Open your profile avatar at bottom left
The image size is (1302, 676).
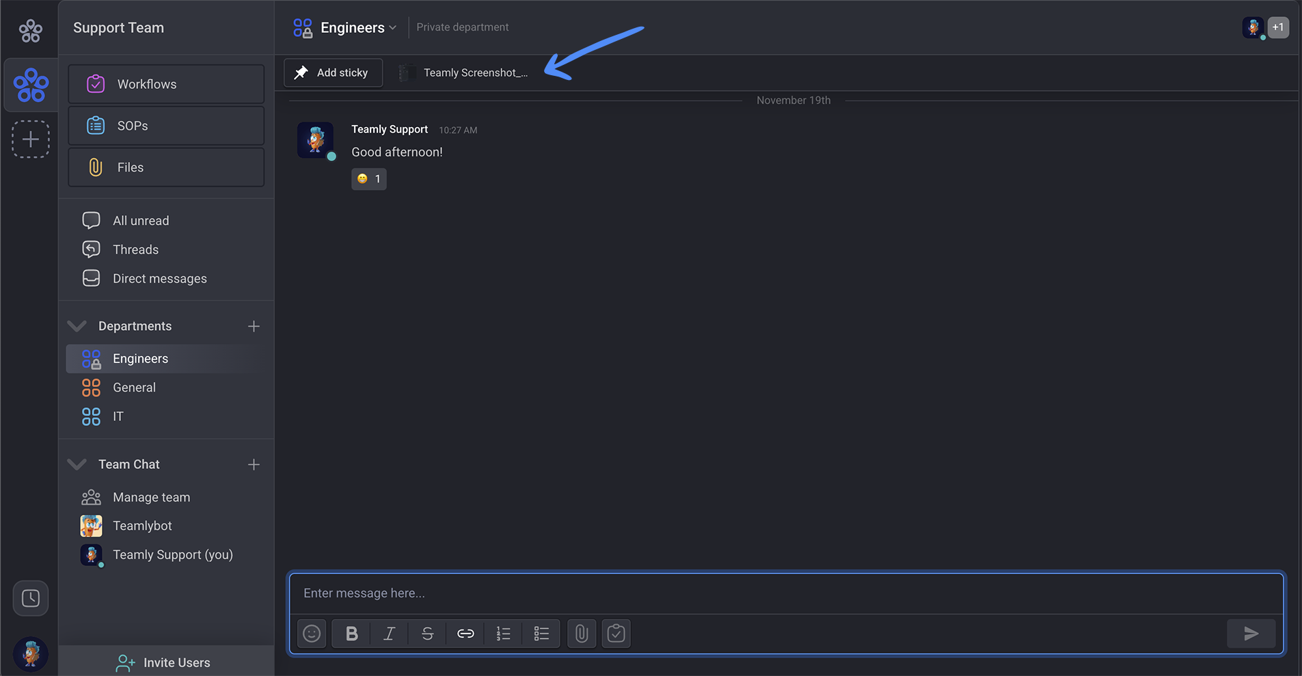click(x=31, y=654)
